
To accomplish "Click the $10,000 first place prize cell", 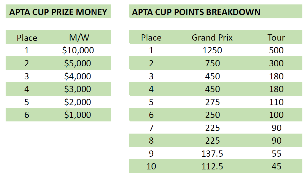I will coord(78,50).
